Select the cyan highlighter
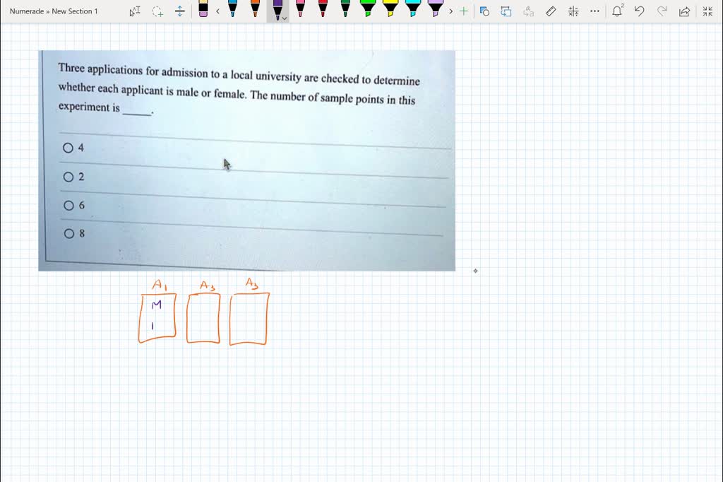The height and width of the screenshot is (482, 723). [x=412, y=8]
